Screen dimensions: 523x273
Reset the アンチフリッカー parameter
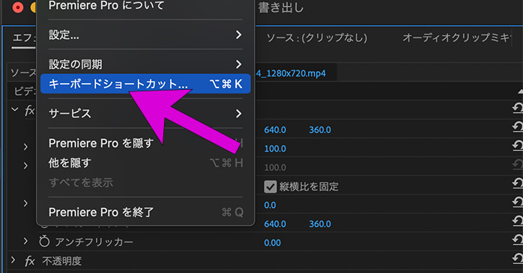(x=518, y=240)
